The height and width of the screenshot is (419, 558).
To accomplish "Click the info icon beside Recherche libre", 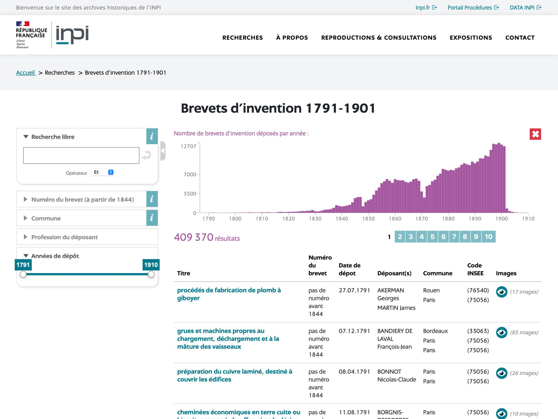I will coord(152,136).
